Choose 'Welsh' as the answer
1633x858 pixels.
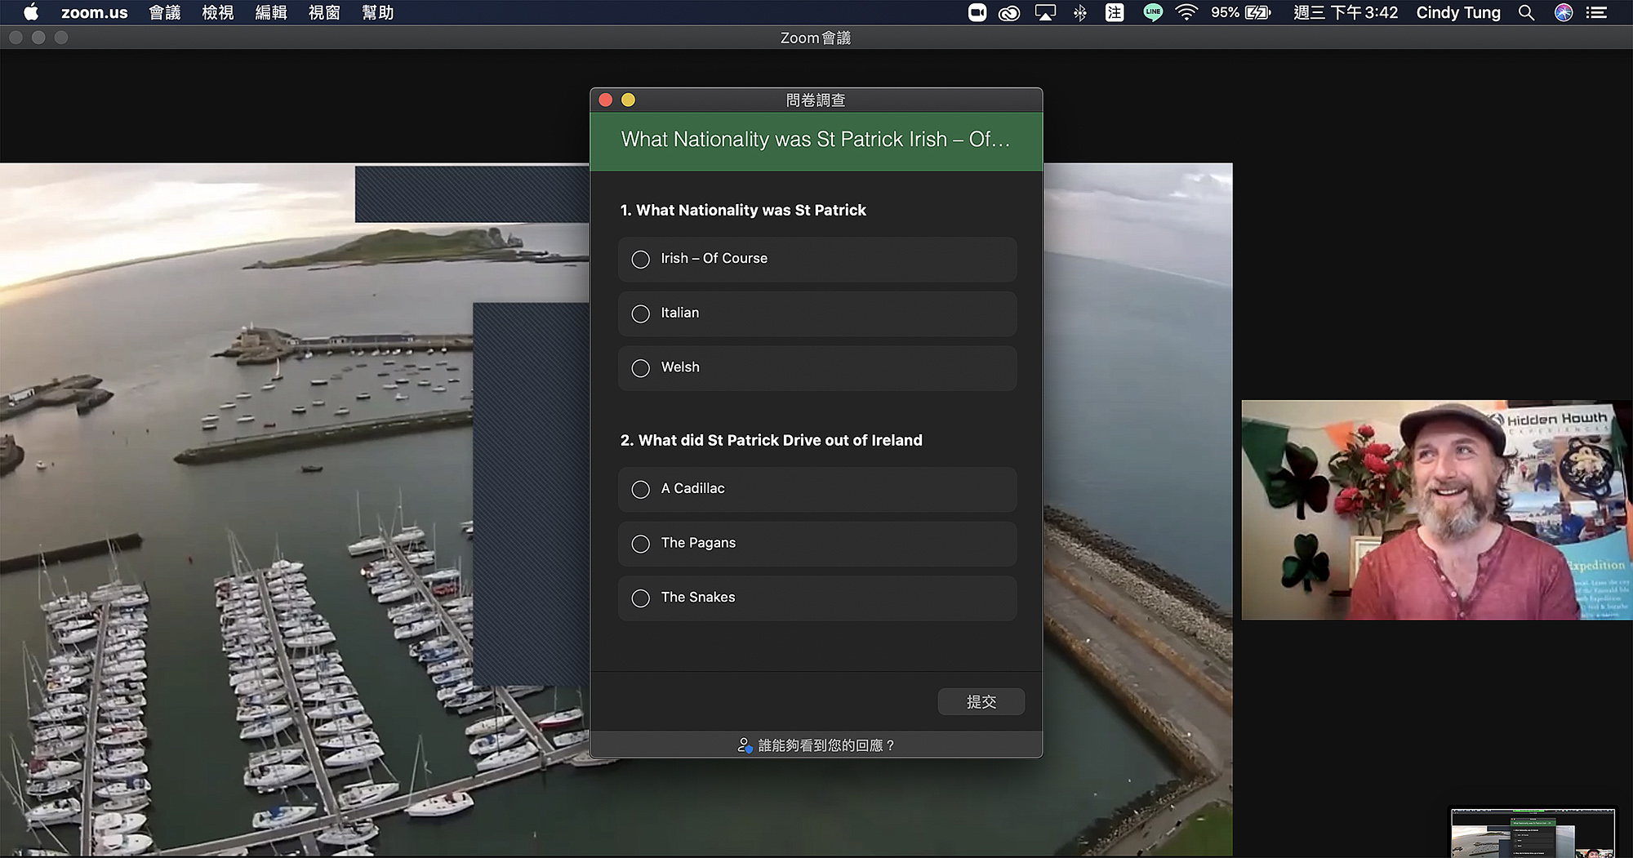click(817, 368)
